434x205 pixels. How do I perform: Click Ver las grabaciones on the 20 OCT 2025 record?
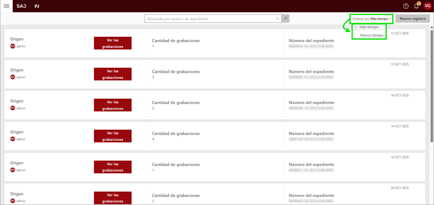point(112,197)
